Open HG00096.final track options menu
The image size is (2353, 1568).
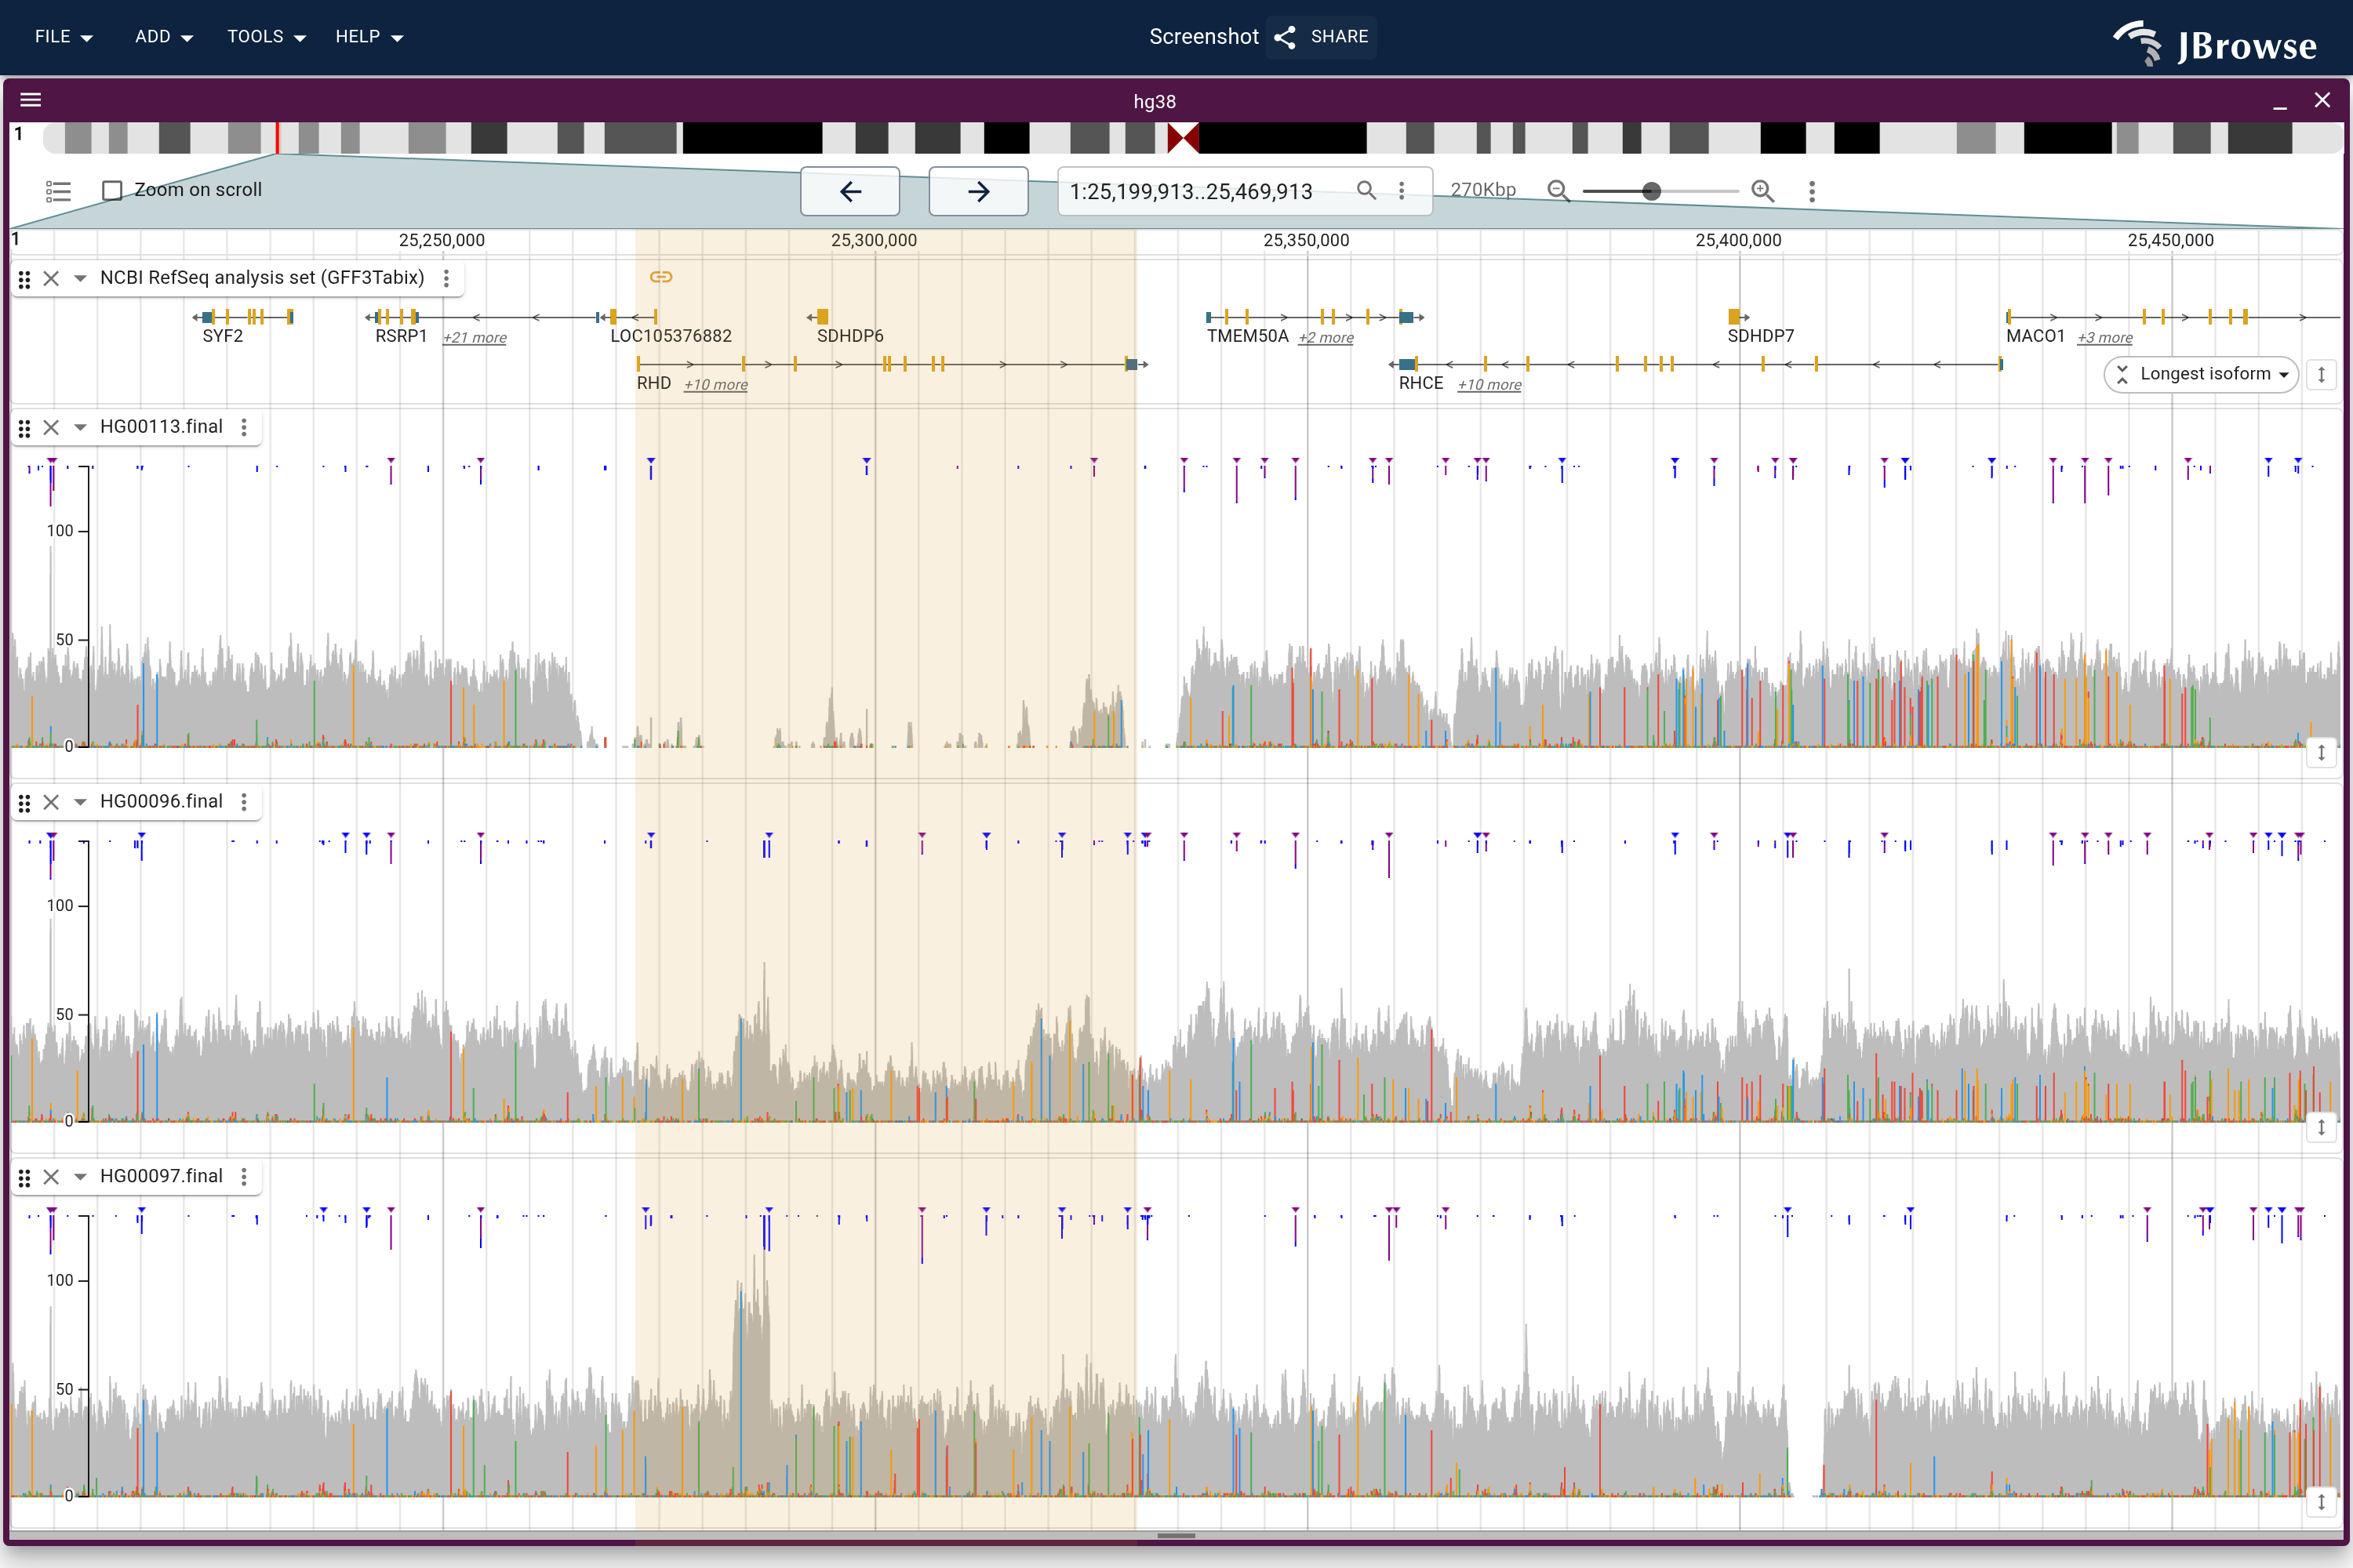point(244,802)
